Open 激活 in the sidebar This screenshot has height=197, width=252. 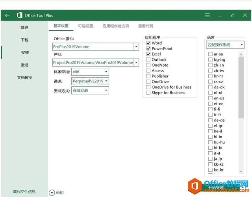[24, 65]
